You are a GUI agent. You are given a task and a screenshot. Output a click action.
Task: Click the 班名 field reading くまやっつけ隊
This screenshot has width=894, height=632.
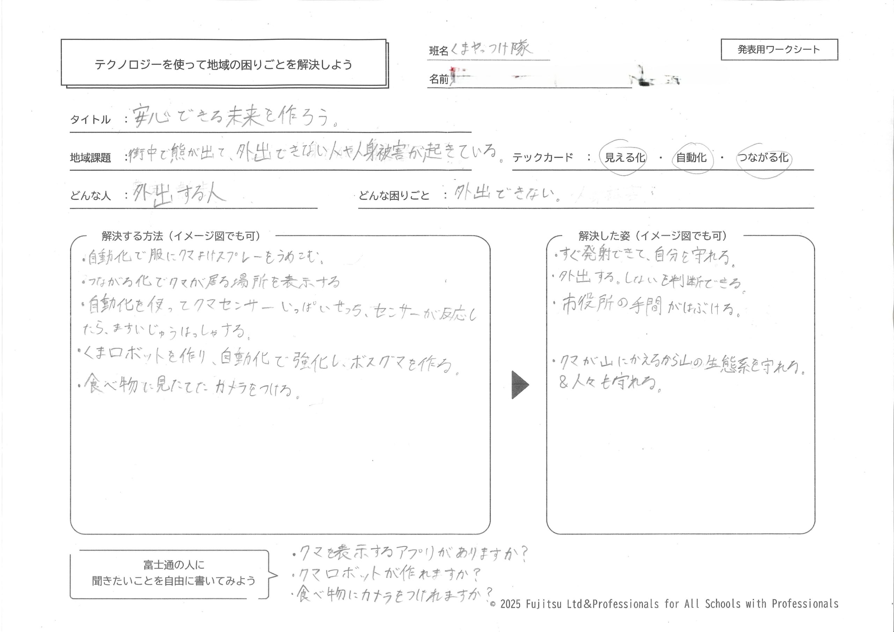[x=491, y=50]
